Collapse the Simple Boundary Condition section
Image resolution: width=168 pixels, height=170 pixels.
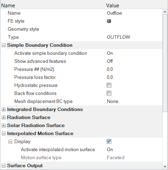(x=3, y=45)
